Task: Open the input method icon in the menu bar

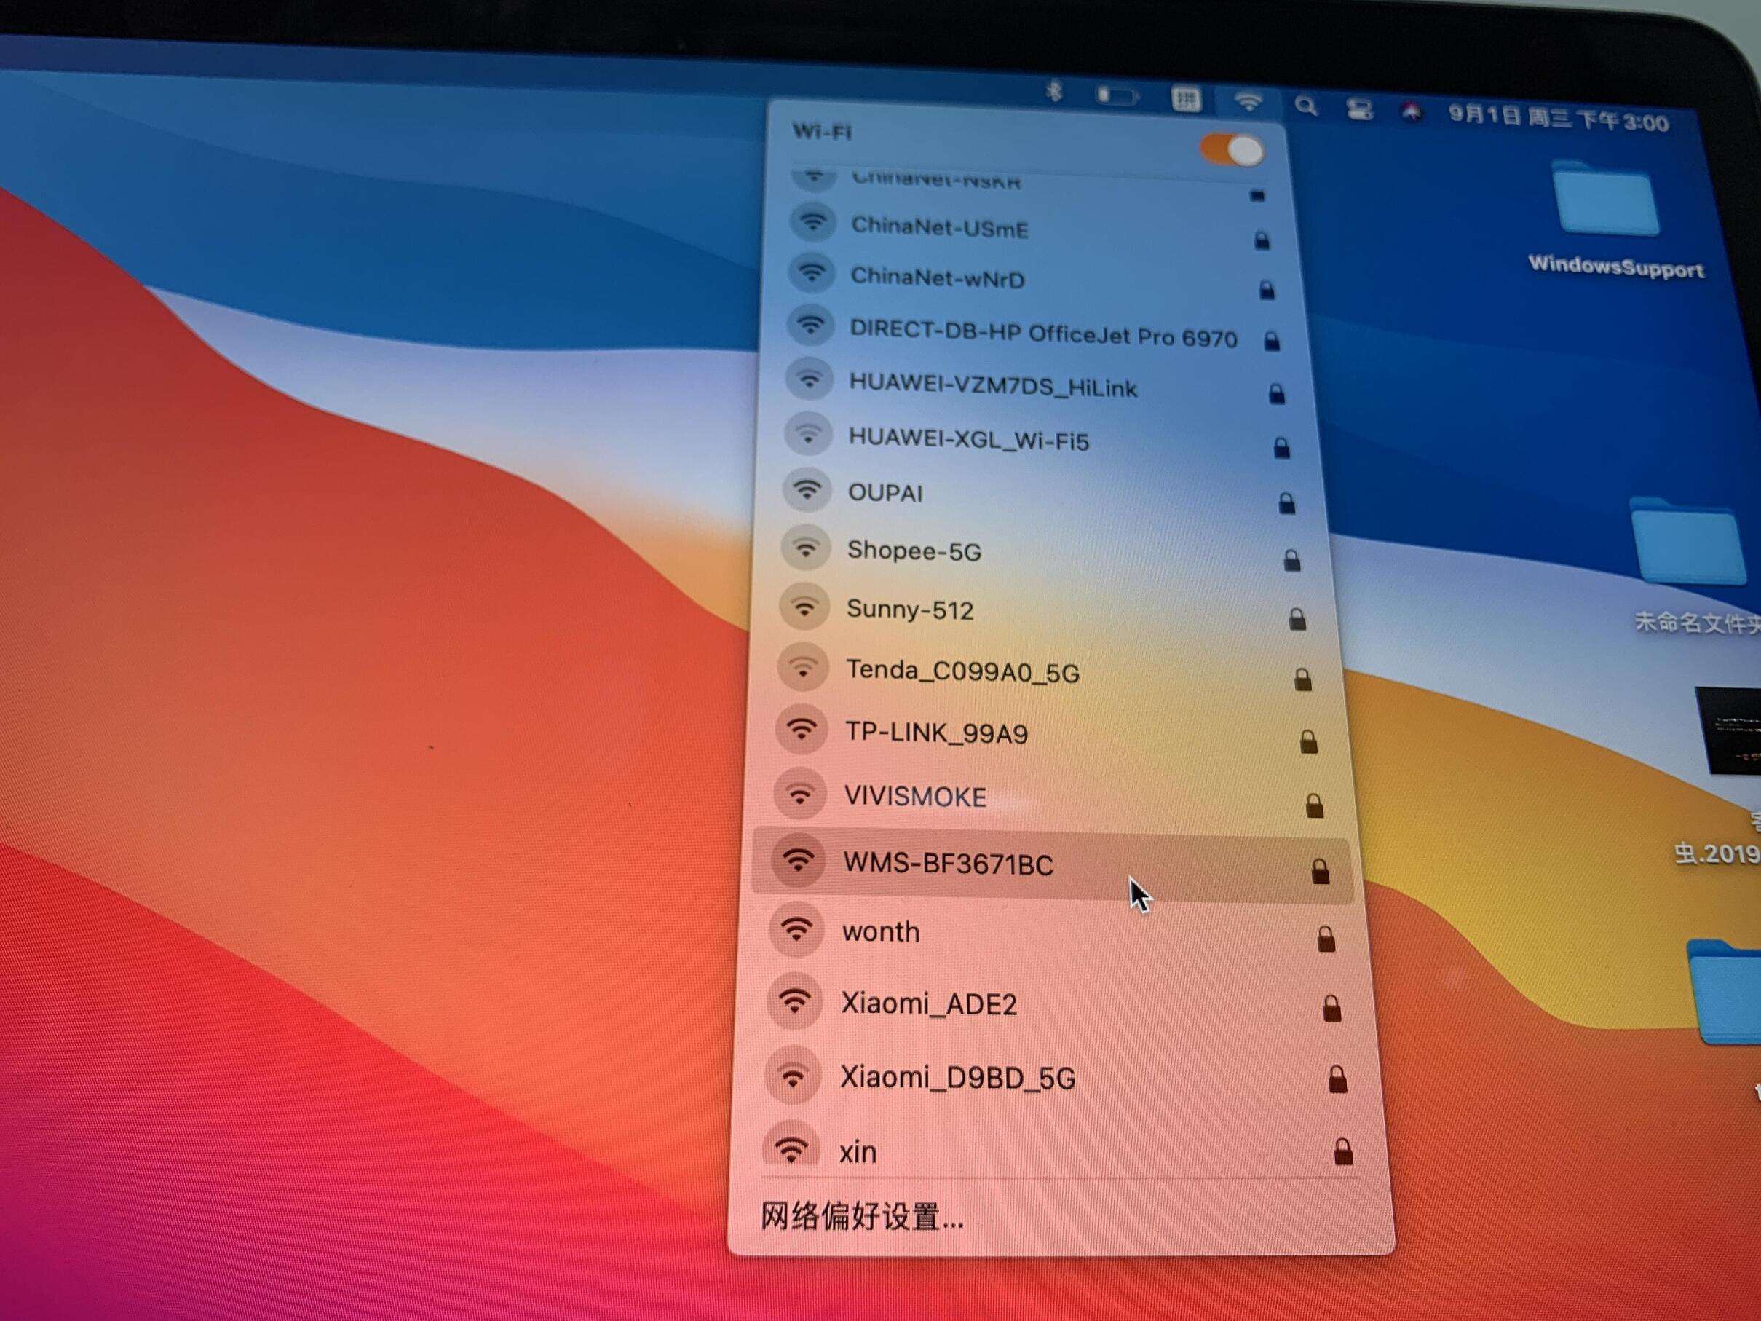Action: pyautogui.click(x=1185, y=100)
